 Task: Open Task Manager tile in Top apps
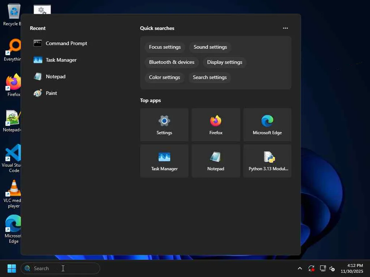tap(164, 161)
